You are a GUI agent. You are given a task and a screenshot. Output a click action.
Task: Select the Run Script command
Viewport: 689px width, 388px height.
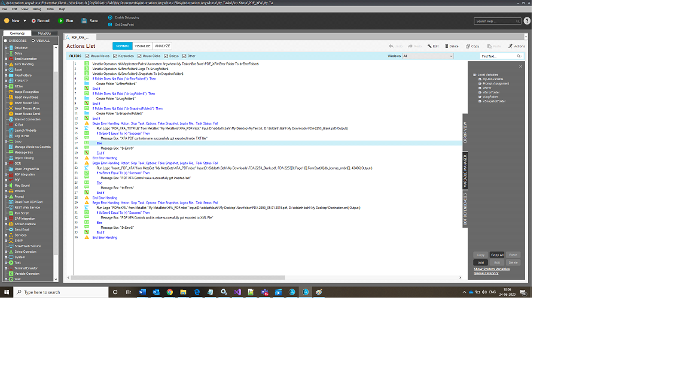pyautogui.click(x=21, y=213)
